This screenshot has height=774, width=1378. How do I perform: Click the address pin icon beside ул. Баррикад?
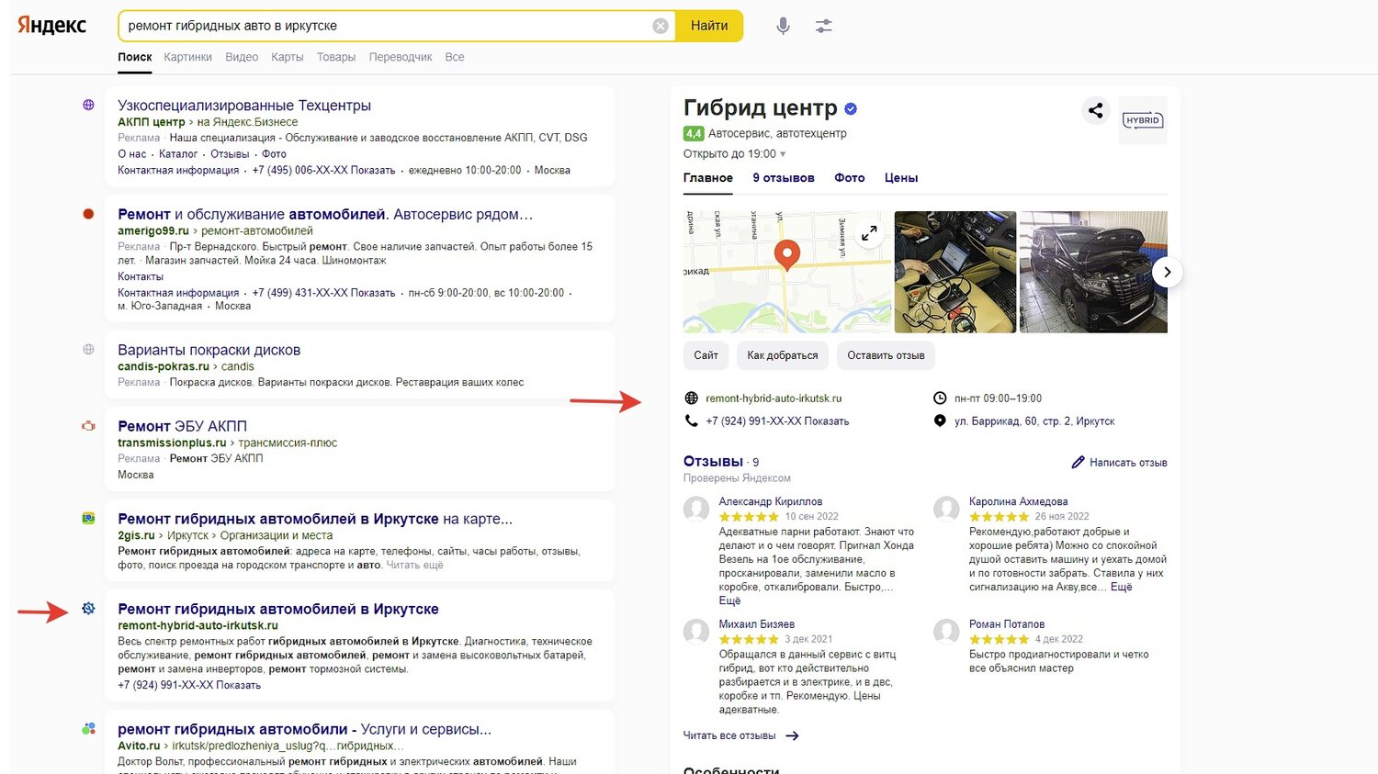coord(940,421)
